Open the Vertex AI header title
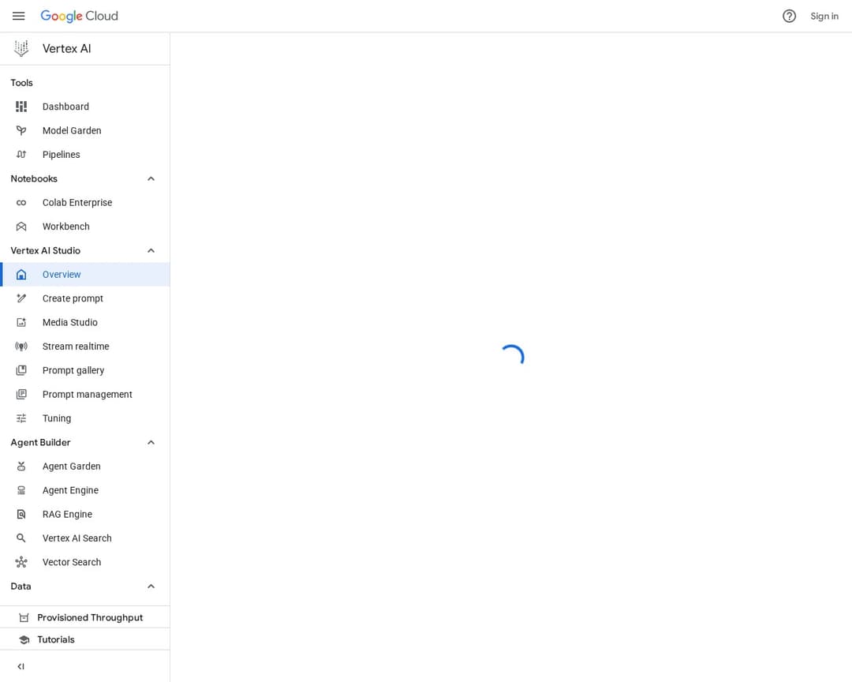This screenshot has width=852, height=682. 67,48
